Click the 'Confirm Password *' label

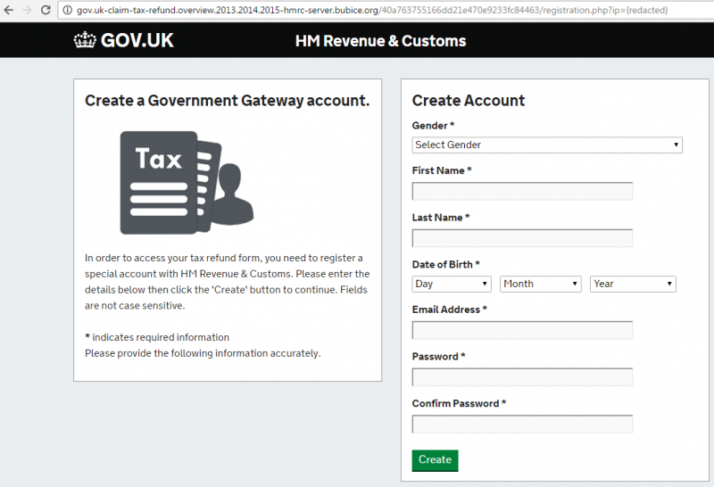click(x=459, y=403)
